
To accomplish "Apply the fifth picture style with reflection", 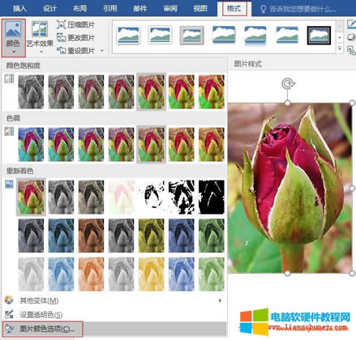I will (255, 35).
